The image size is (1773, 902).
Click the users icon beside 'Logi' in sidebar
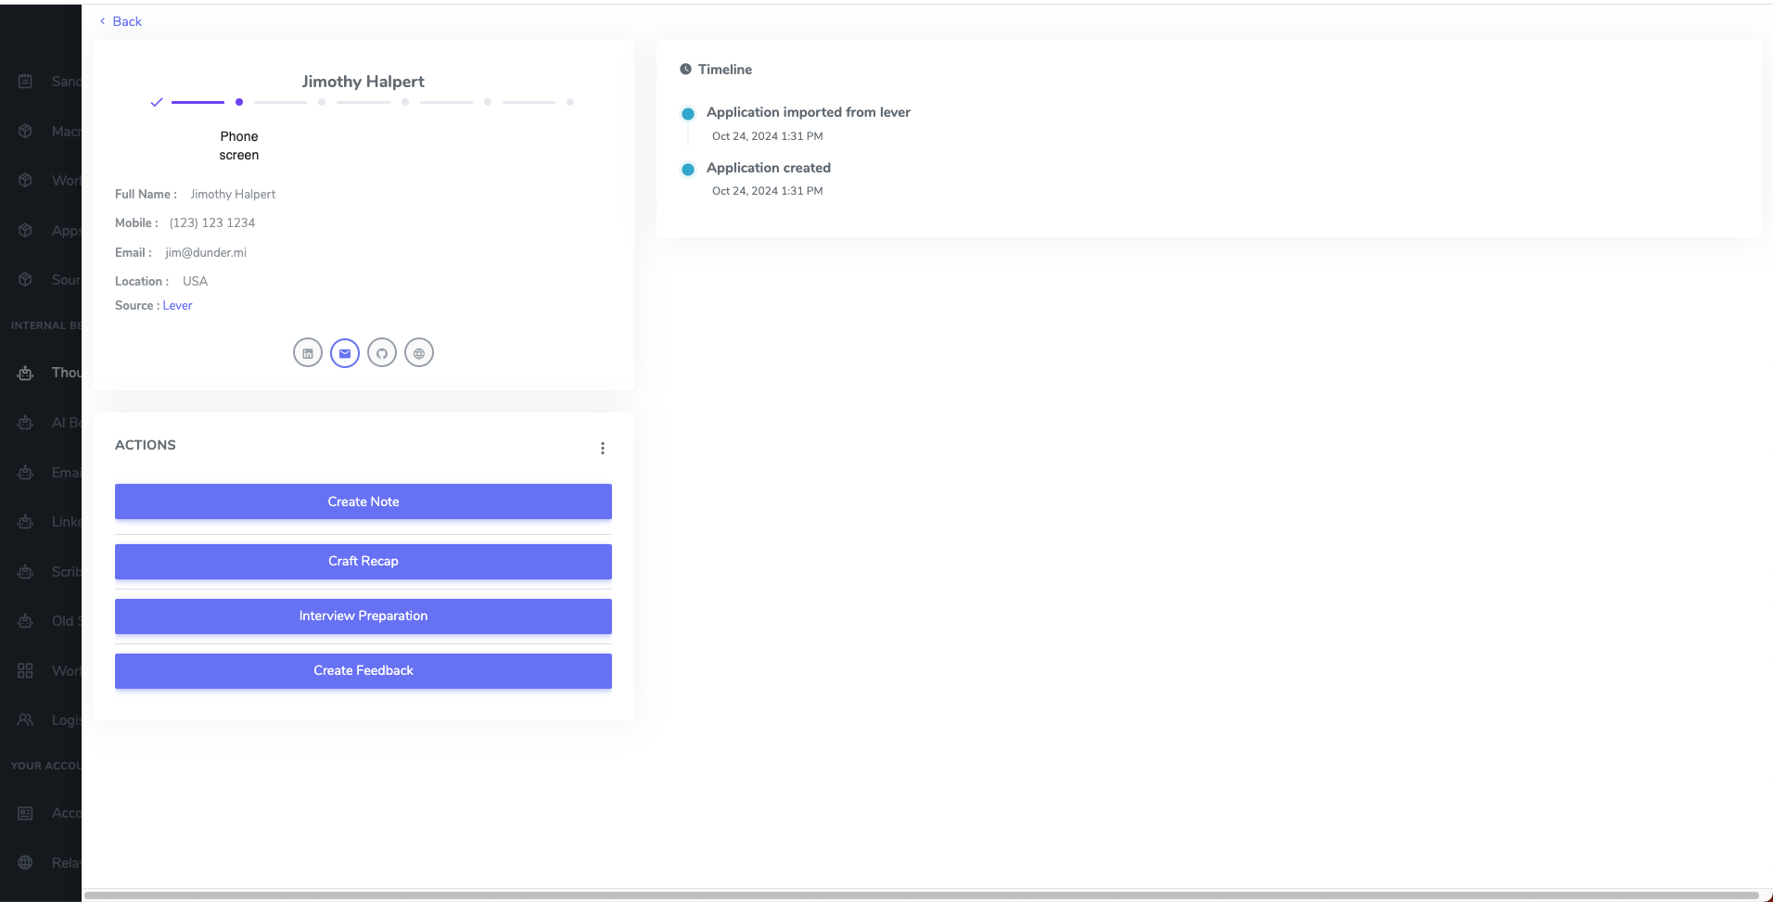(26, 720)
